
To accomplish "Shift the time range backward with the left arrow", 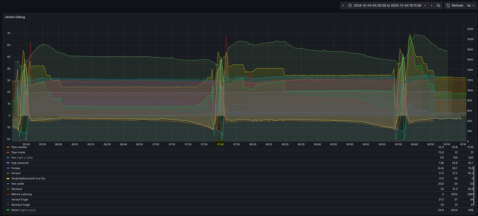I will (x=343, y=6).
